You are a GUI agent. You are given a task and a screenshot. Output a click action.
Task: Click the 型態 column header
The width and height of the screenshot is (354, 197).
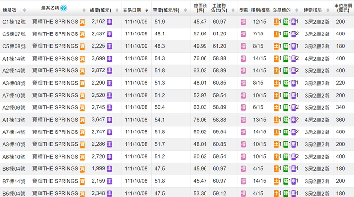click(244, 10)
